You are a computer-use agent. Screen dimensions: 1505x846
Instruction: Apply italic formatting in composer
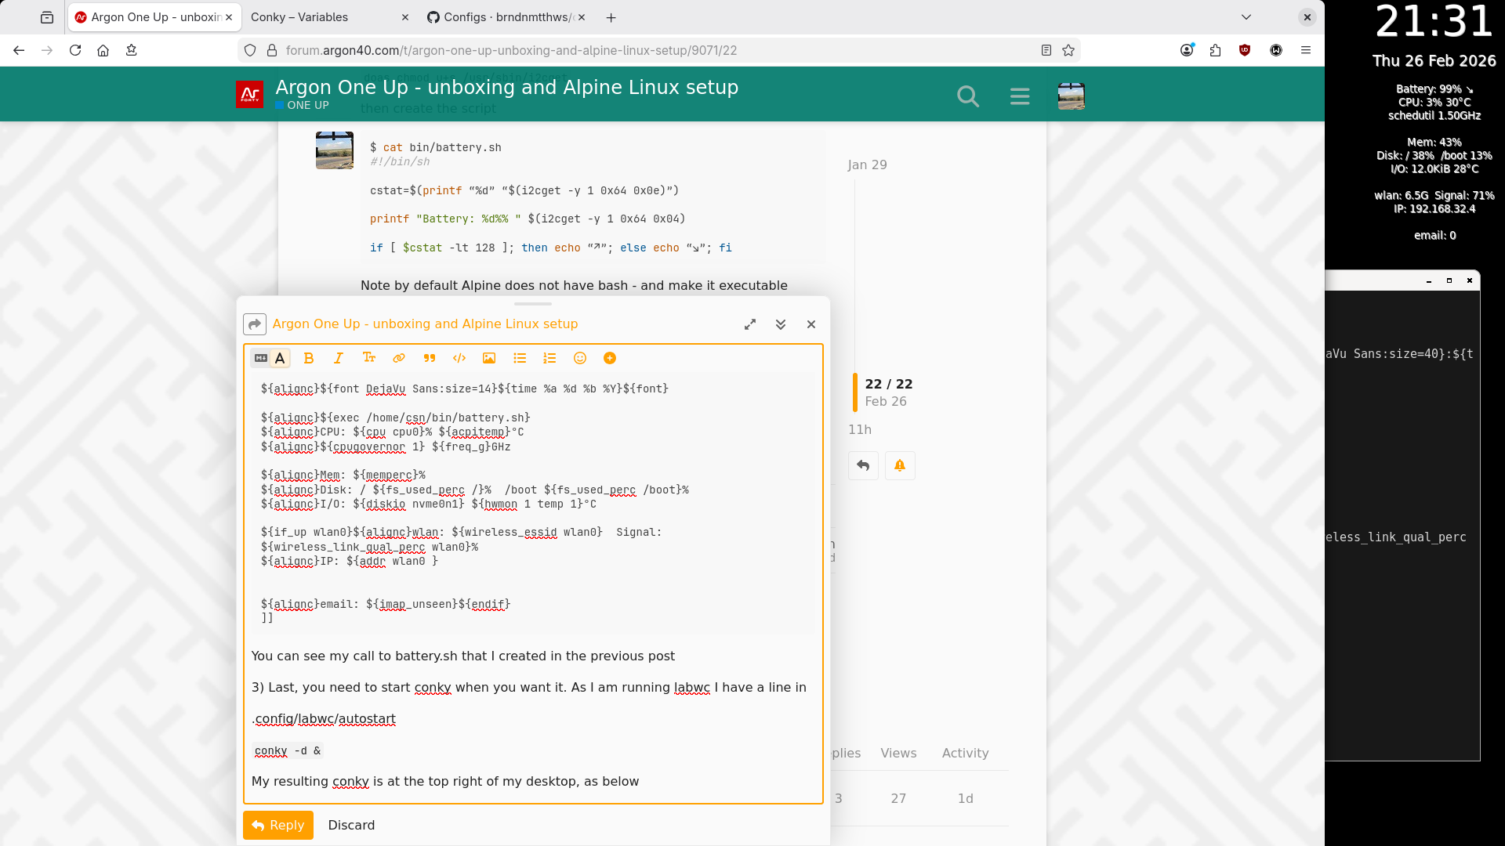339,358
